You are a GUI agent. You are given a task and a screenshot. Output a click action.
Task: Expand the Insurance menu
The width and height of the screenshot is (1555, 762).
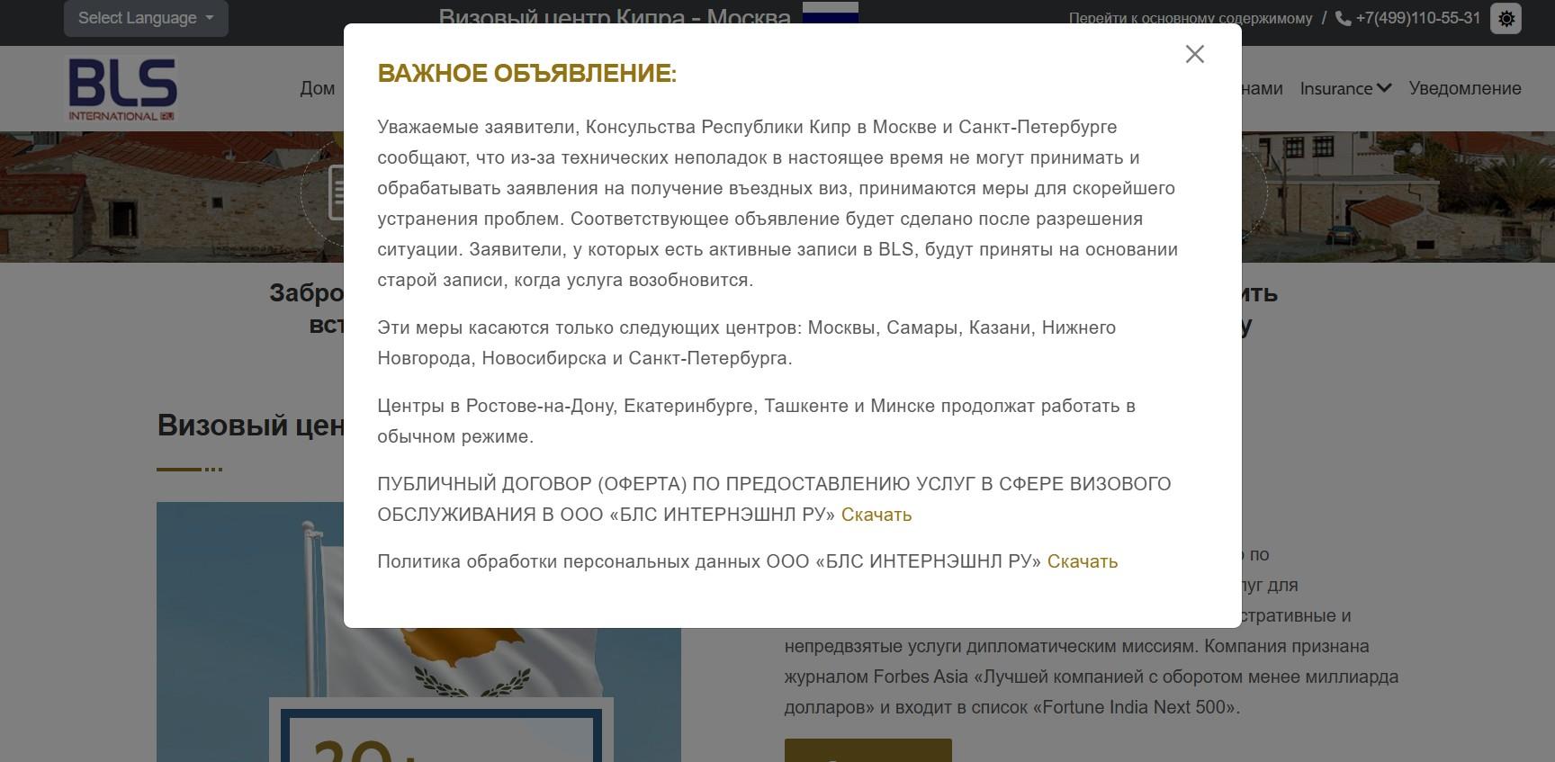pos(1345,88)
